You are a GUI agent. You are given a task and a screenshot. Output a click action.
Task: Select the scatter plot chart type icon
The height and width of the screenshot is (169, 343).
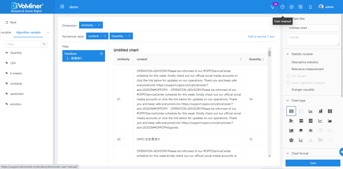tap(301, 140)
